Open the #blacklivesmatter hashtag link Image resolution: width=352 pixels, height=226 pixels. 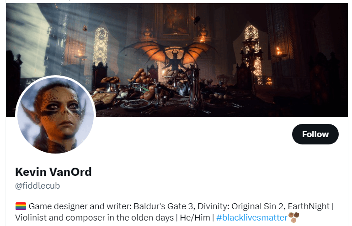(x=251, y=217)
